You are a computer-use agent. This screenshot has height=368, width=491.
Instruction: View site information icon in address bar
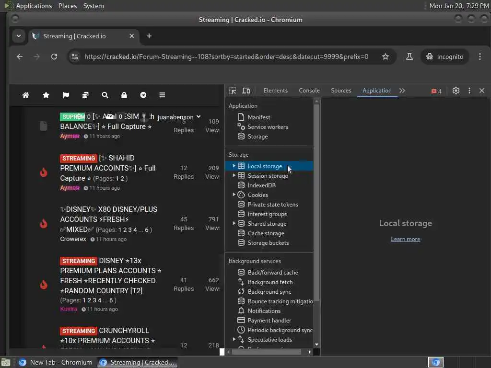(x=75, y=57)
